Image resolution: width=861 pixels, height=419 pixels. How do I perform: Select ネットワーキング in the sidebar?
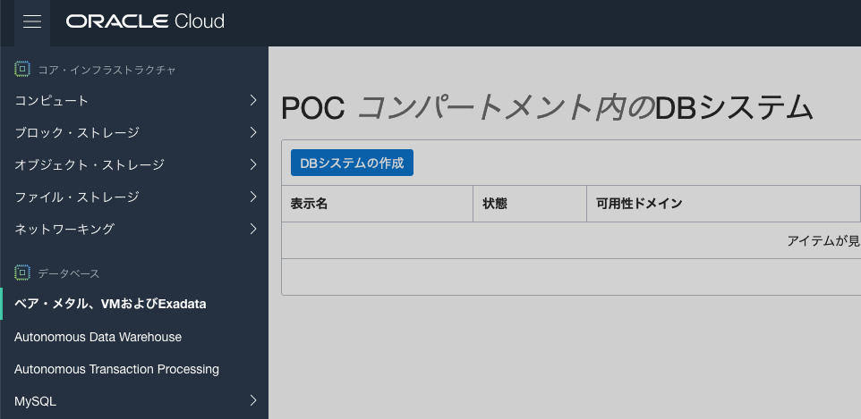point(64,229)
